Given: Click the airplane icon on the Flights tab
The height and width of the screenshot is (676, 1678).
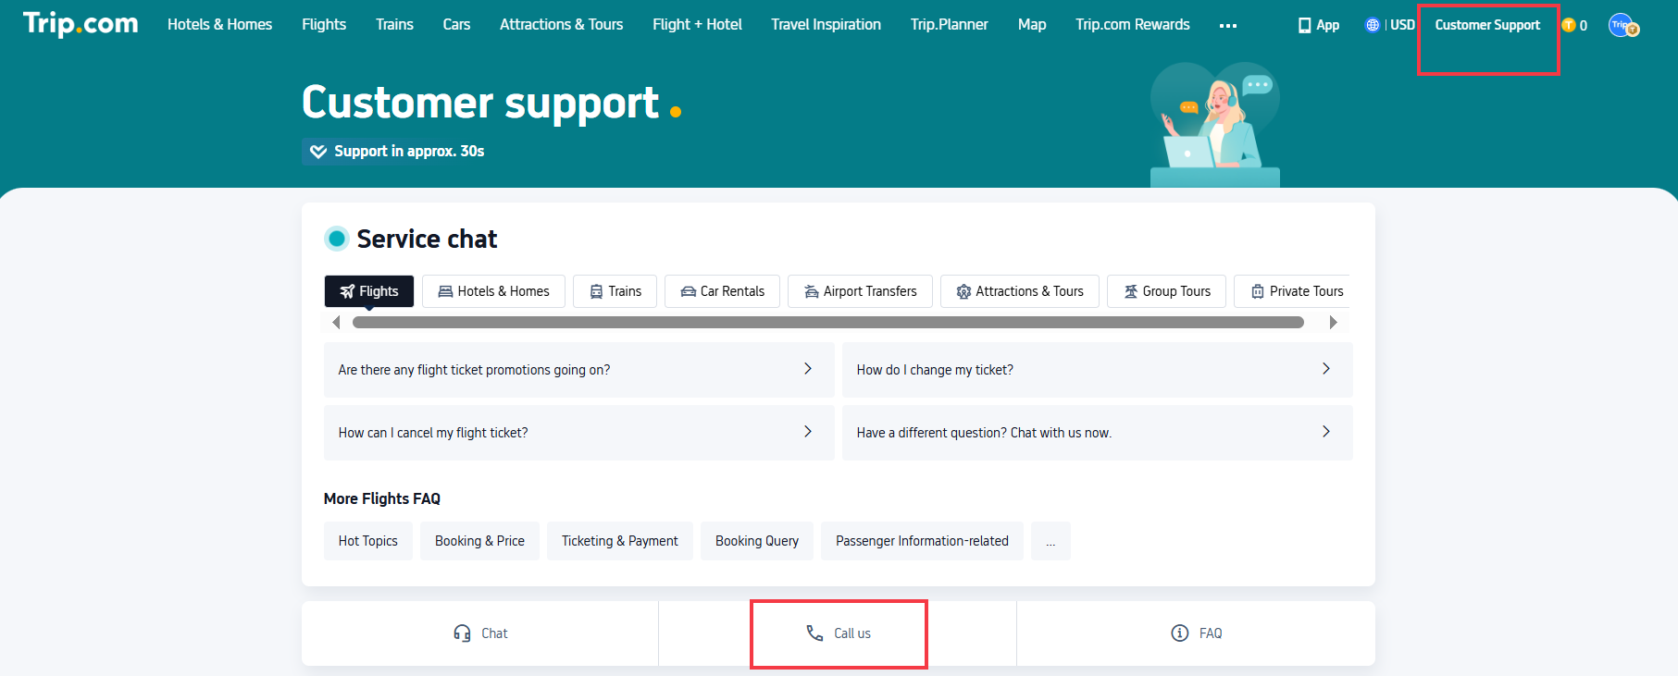Looking at the screenshot, I should click(348, 290).
